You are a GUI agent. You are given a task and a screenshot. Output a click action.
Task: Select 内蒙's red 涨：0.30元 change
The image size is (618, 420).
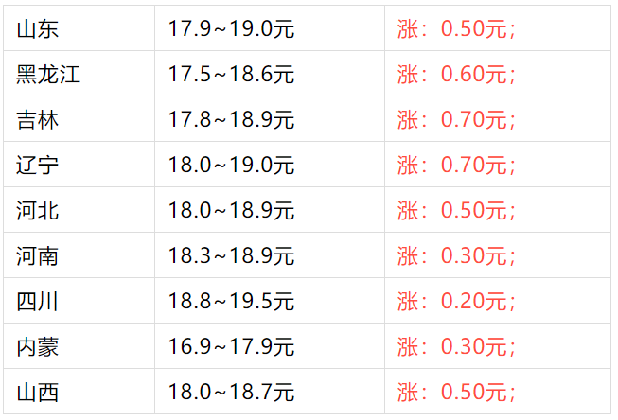pos(456,346)
